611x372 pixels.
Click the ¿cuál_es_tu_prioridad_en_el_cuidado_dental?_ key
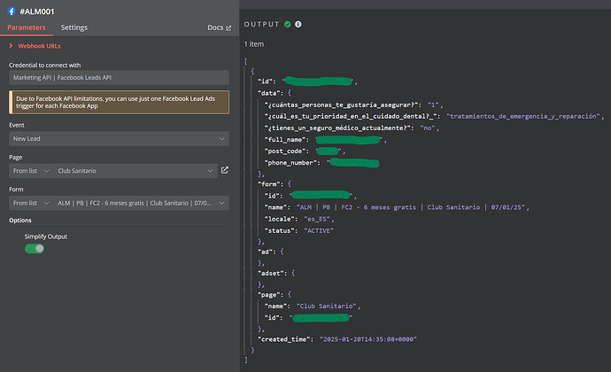point(351,116)
